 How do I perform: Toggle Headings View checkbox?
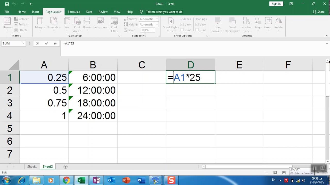pyautogui.click(x=197, y=25)
